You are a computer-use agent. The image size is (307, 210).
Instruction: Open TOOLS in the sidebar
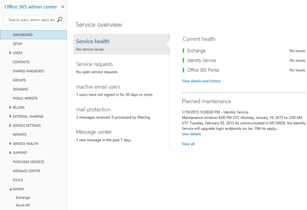(x=18, y=180)
